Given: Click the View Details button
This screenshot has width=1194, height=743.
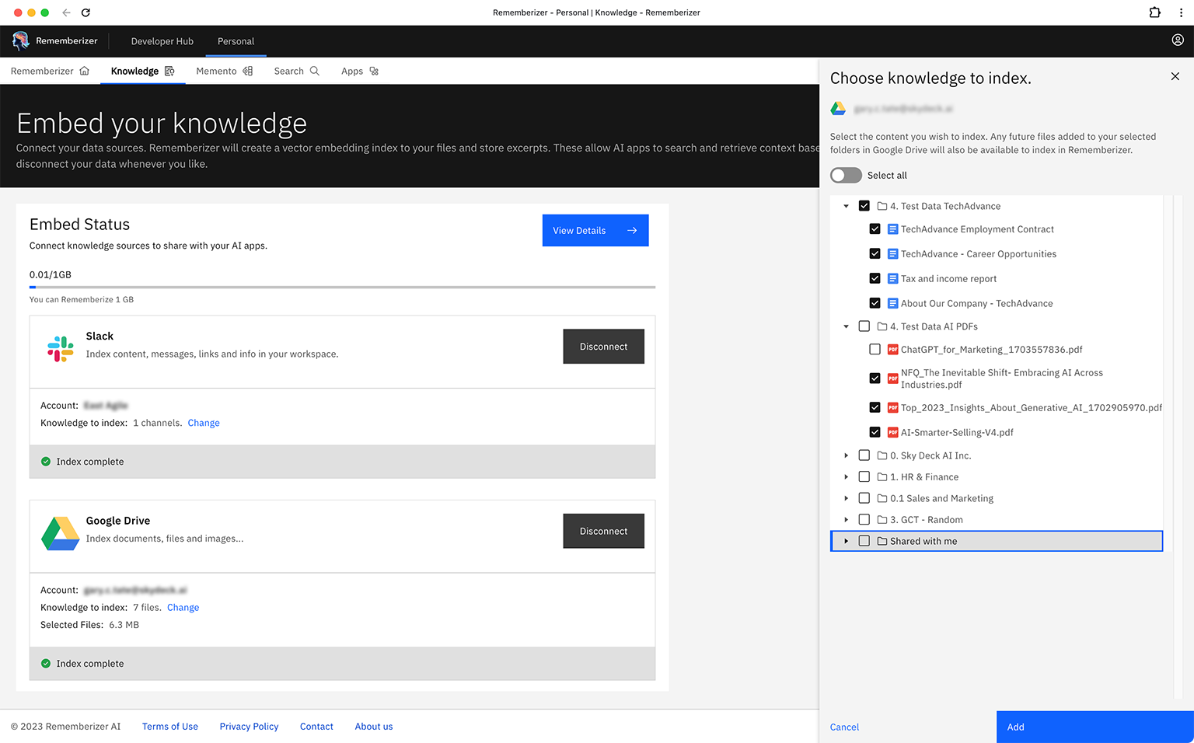Looking at the screenshot, I should [x=595, y=231].
